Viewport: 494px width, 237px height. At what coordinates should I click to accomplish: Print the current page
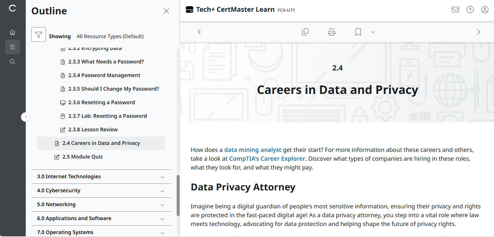point(331,32)
